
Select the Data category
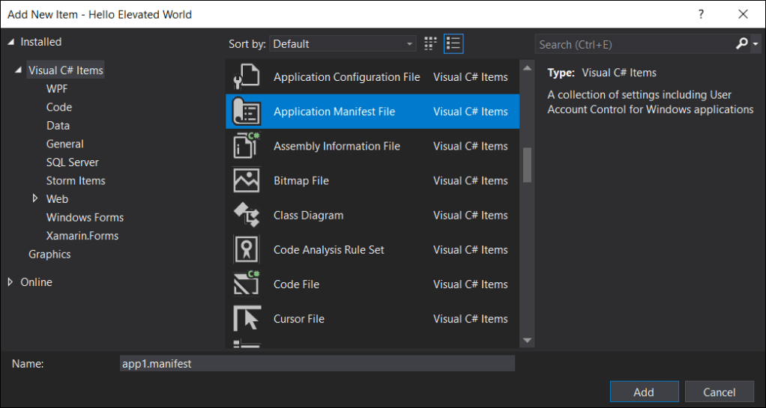point(58,126)
